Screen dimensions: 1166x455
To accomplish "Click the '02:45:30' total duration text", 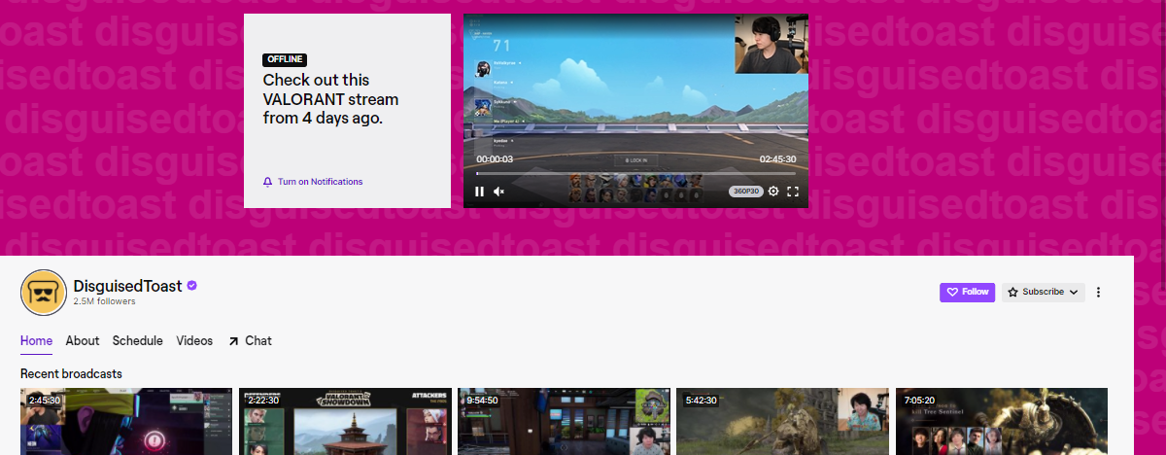I will click(x=777, y=158).
